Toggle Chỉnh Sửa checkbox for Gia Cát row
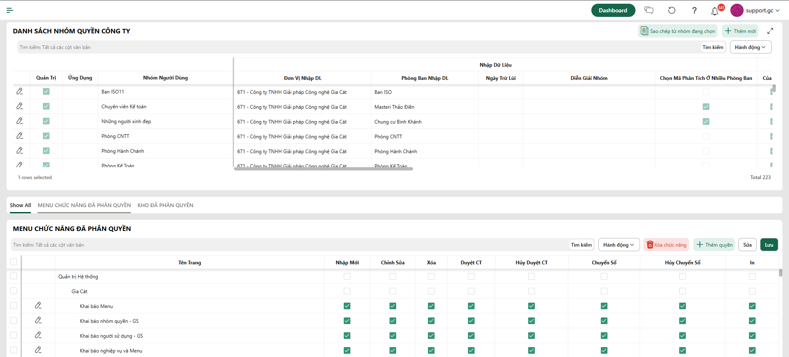This screenshot has height=357, width=789. click(393, 291)
